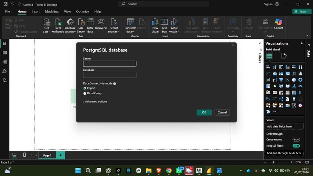The width and height of the screenshot is (313, 176).
Task: Click the zoom in plus button
Action: click(291, 162)
